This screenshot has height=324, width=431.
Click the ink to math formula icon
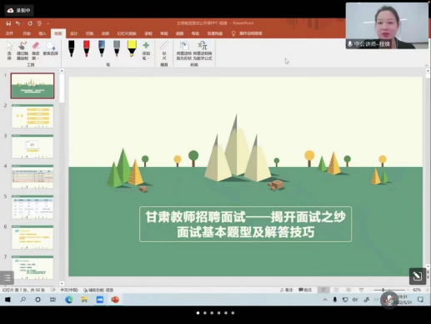click(x=203, y=50)
